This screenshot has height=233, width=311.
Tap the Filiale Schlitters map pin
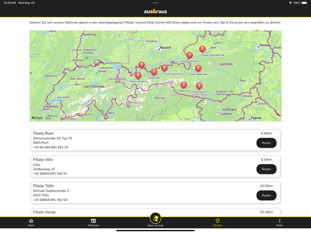164,68
